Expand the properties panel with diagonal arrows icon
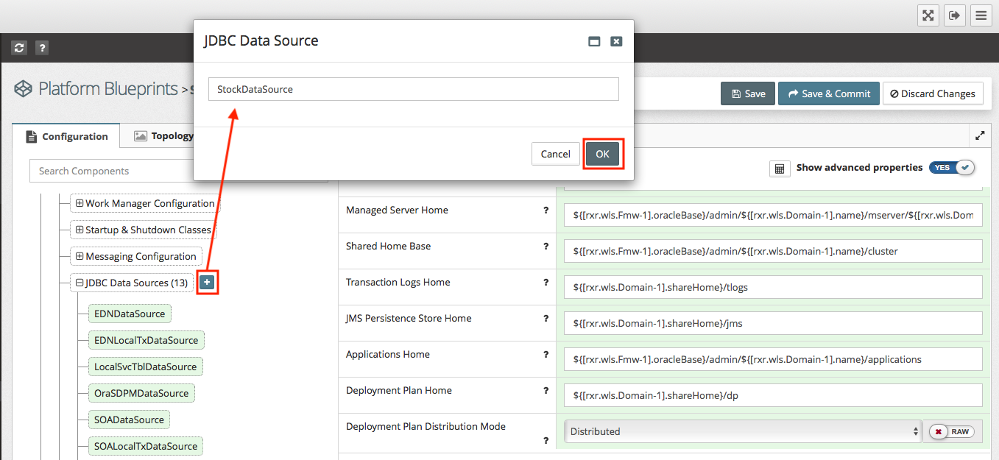Image resolution: width=999 pixels, height=460 pixels. pos(980,135)
